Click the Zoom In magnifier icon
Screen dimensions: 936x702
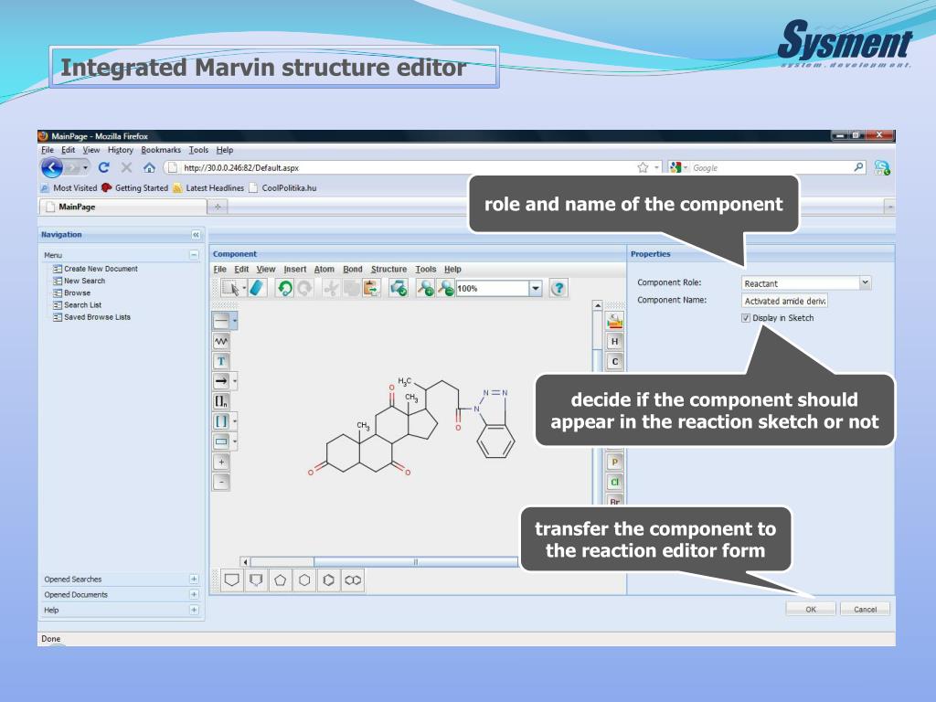pos(425,288)
